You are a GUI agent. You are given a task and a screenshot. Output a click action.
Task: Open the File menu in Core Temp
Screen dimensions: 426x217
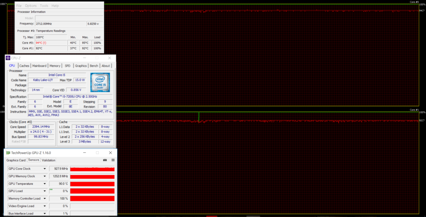pyautogui.click(x=19, y=6)
